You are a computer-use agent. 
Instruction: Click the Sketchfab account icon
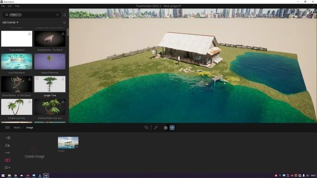[64, 23]
